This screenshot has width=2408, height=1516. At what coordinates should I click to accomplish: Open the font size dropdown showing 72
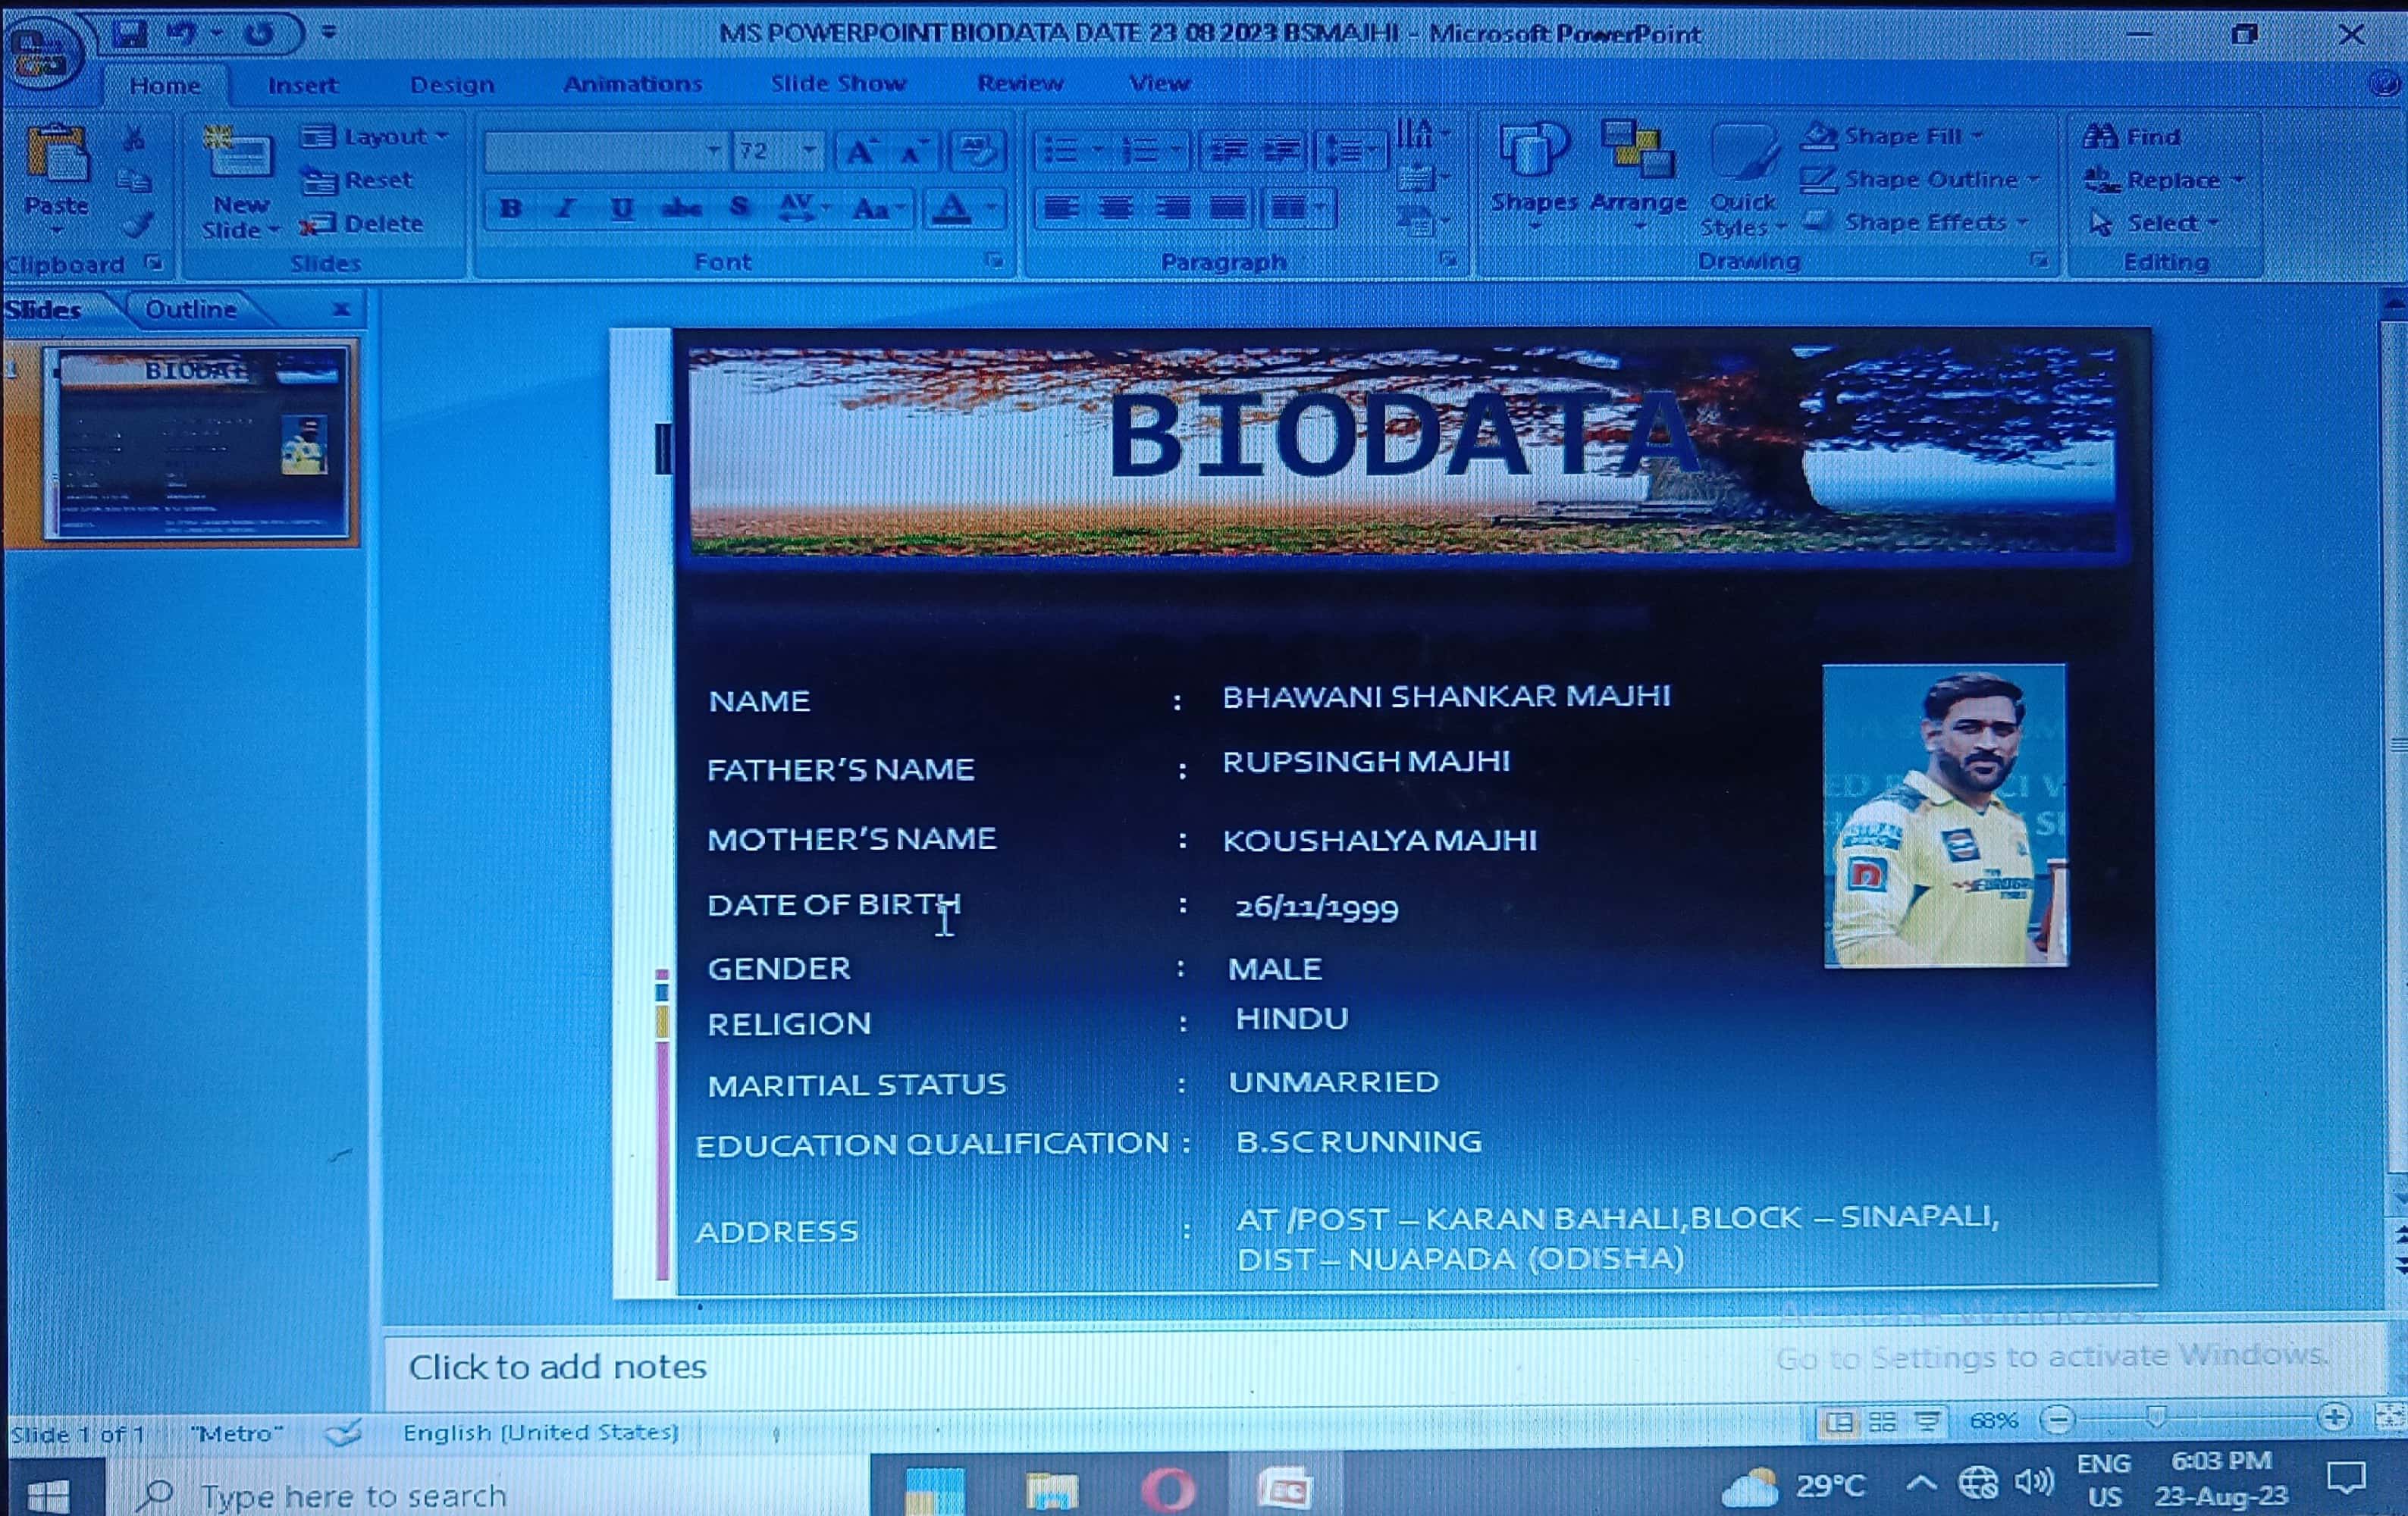tap(808, 152)
